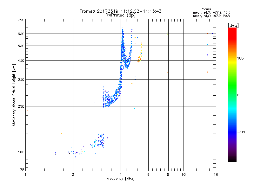Click the '6' x-axis tick label
Screen dimensions: 254x190
[x=148, y=174]
